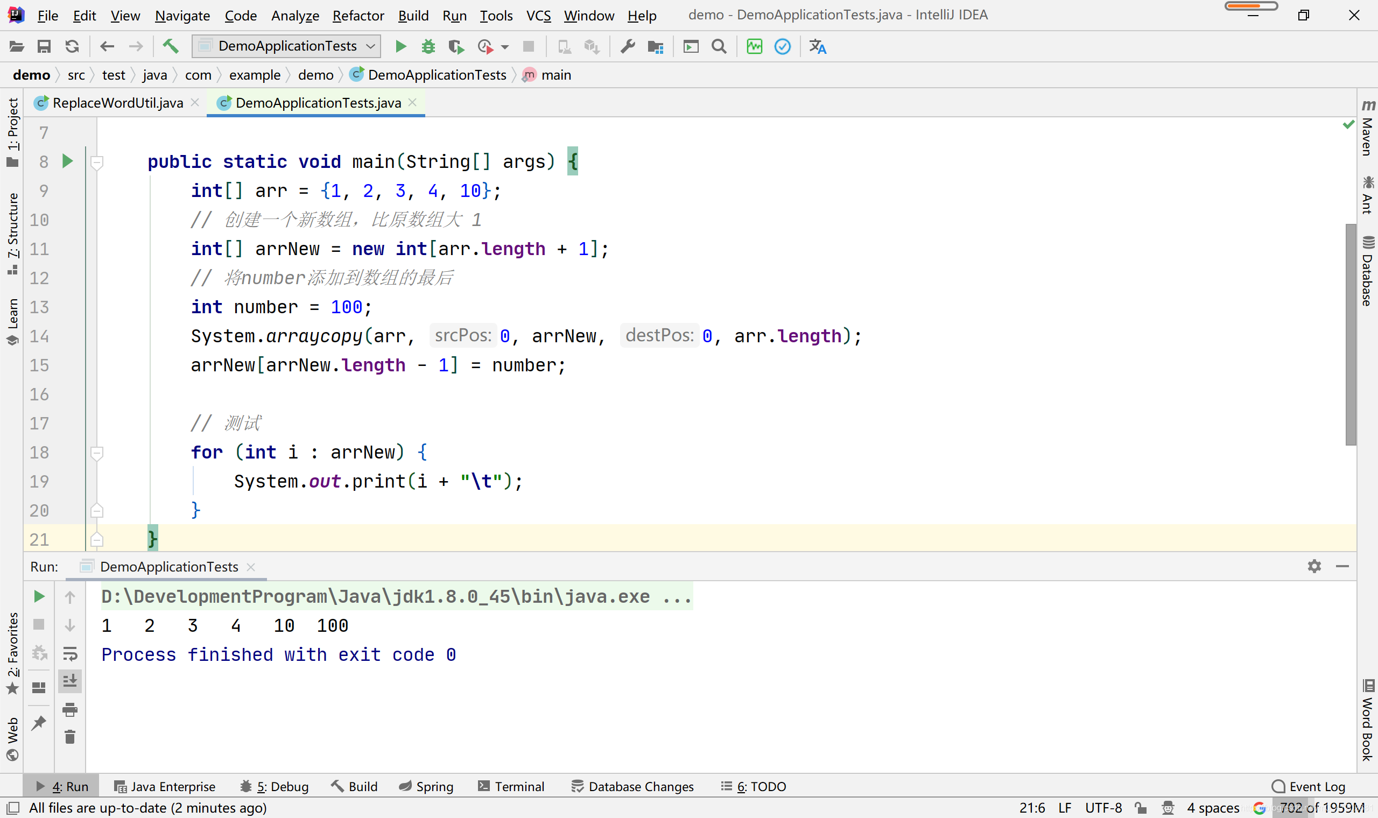Open the Refactor menu

point(358,16)
